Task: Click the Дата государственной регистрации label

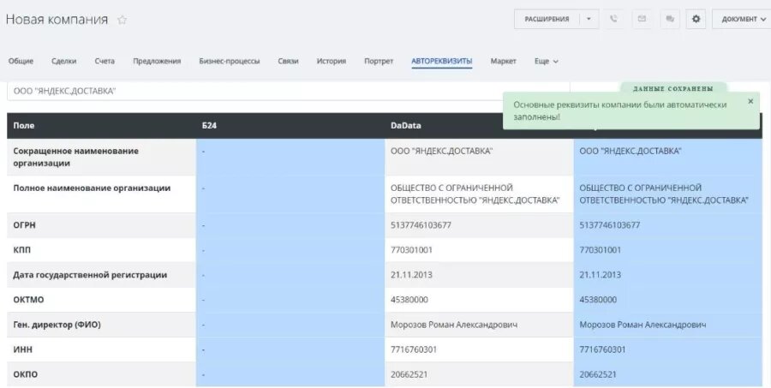Action: pos(90,275)
